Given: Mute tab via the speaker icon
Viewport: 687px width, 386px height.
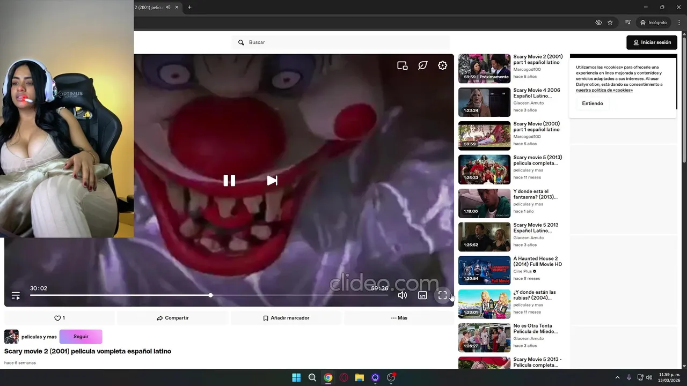Looking at the screenshot, I should 168,8.
